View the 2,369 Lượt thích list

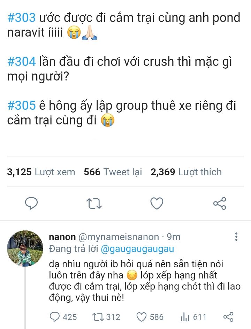point(186,172)
